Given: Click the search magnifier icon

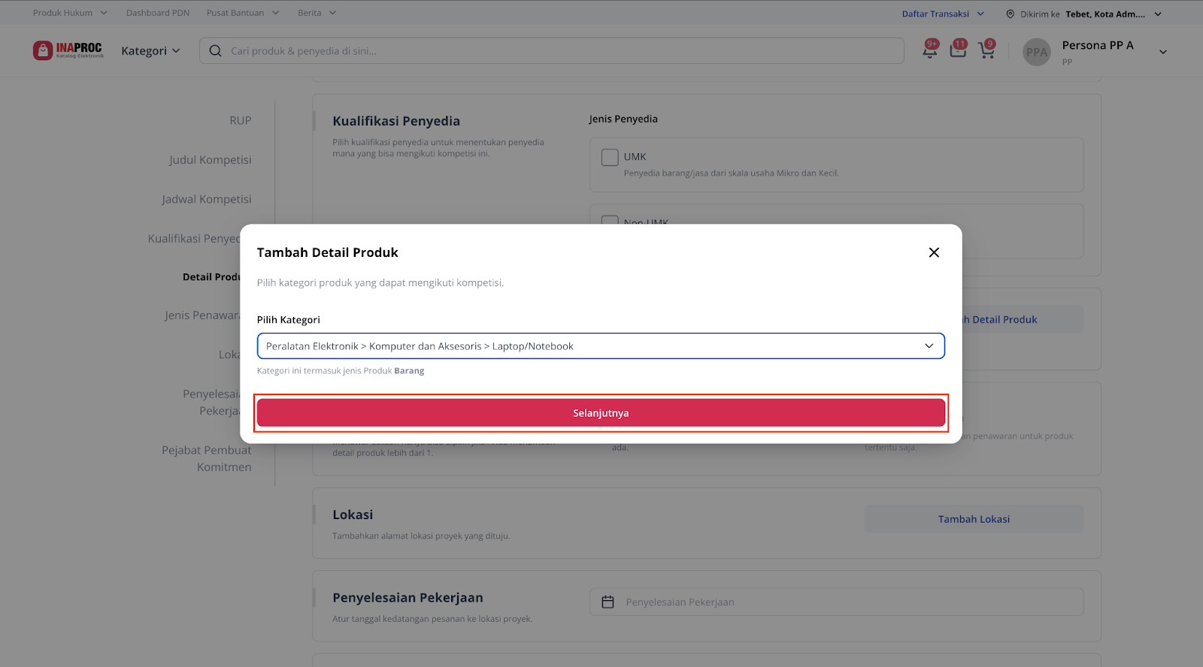Looking at the screenshot, I should pyautogui.click(x=215, y=51).
